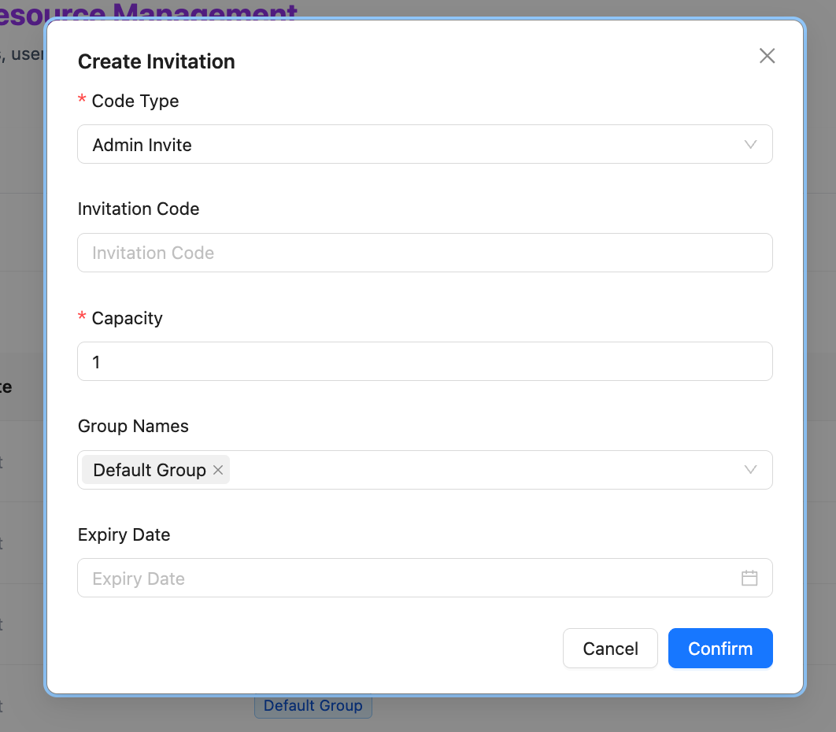Click the Resource Management page heading
Screen dimensions: 836x732
157,10
